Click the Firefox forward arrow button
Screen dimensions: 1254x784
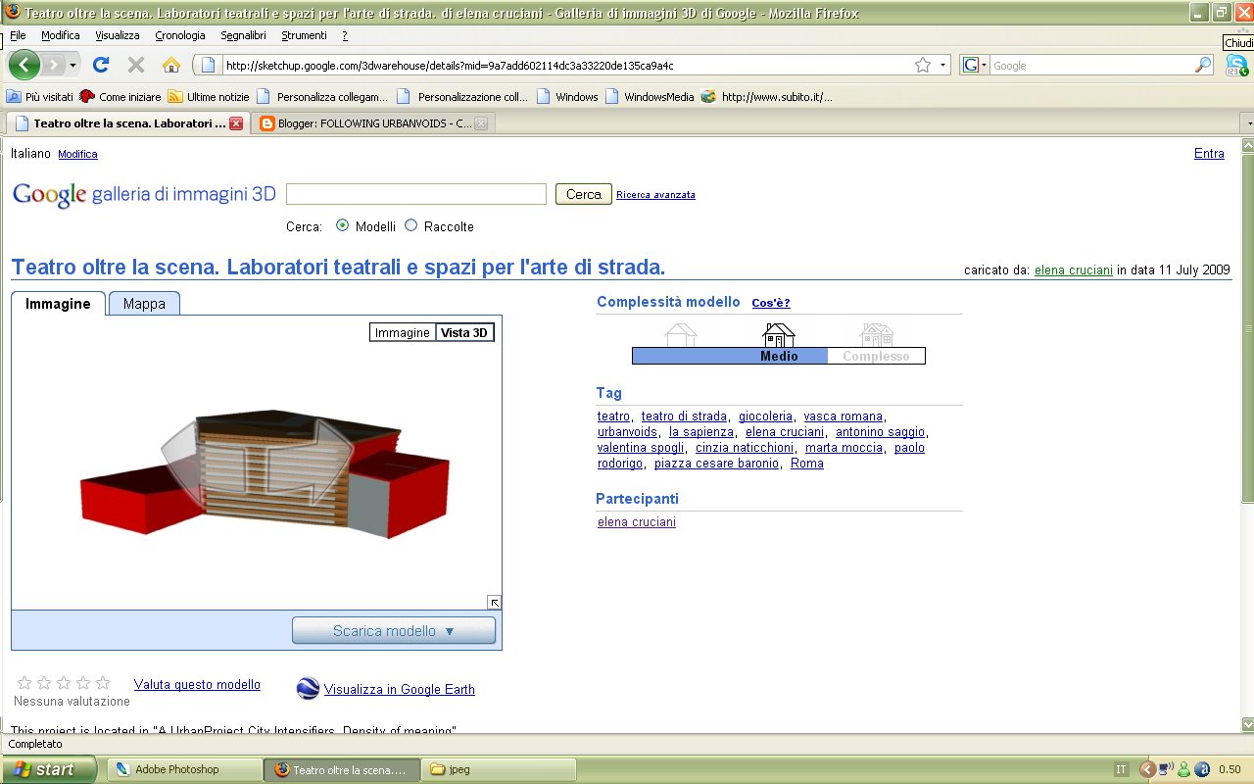54,66
